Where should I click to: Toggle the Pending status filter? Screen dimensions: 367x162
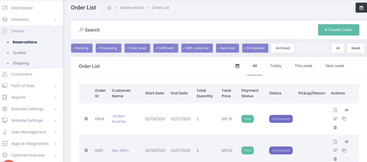coord(82,48)
